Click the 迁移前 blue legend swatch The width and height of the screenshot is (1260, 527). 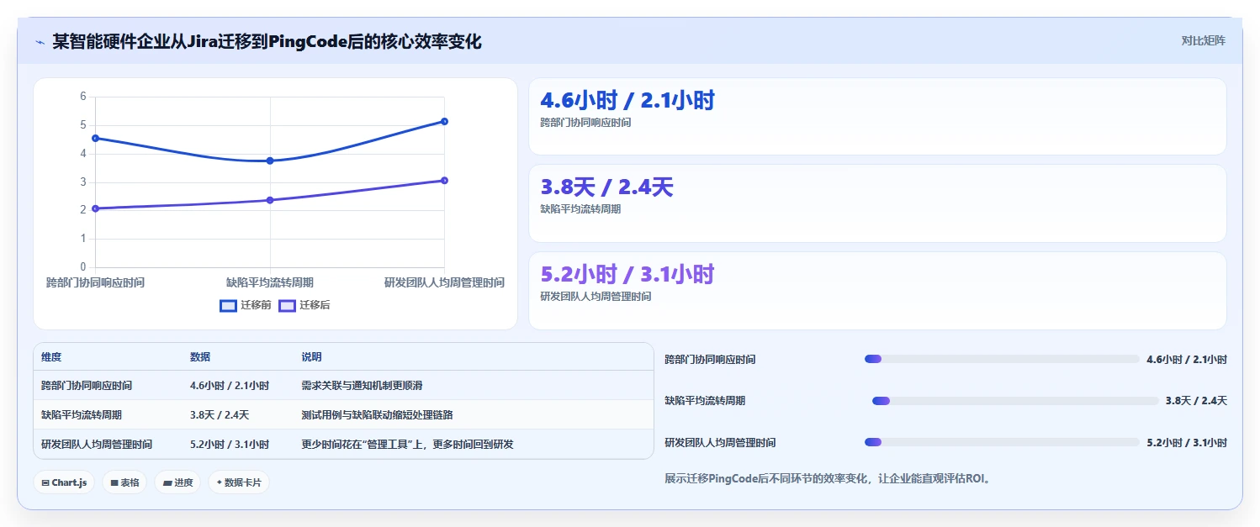click(x=228, y=305)
